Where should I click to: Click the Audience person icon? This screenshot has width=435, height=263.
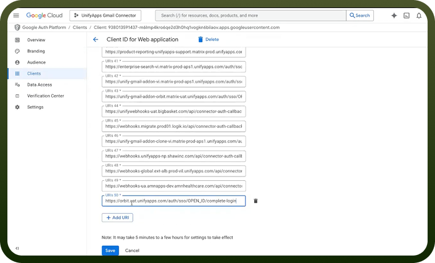(x=17, y=62)
